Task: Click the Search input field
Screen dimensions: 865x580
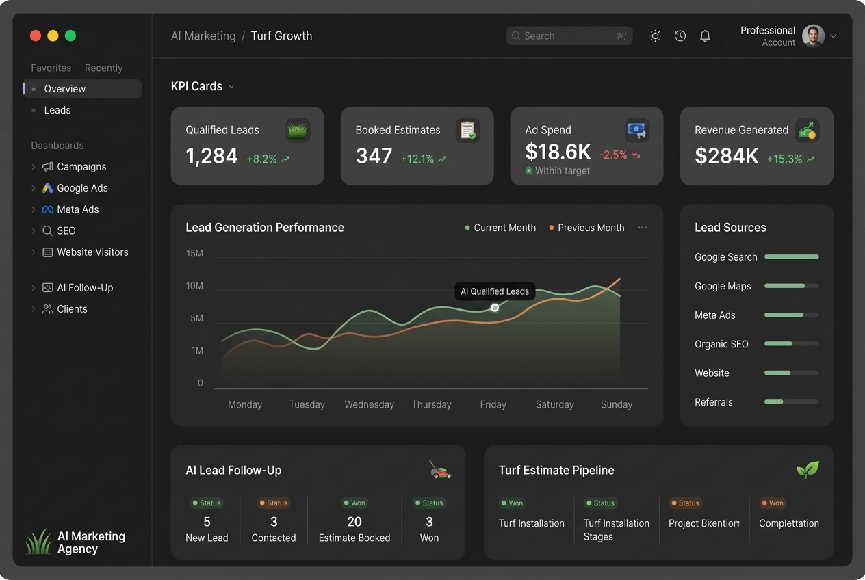Action: pos(569,36)
